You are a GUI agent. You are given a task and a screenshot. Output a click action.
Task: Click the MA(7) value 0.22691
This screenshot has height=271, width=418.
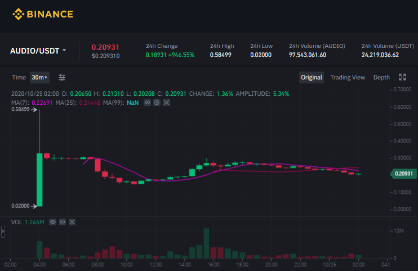click(x=42, y=103)
